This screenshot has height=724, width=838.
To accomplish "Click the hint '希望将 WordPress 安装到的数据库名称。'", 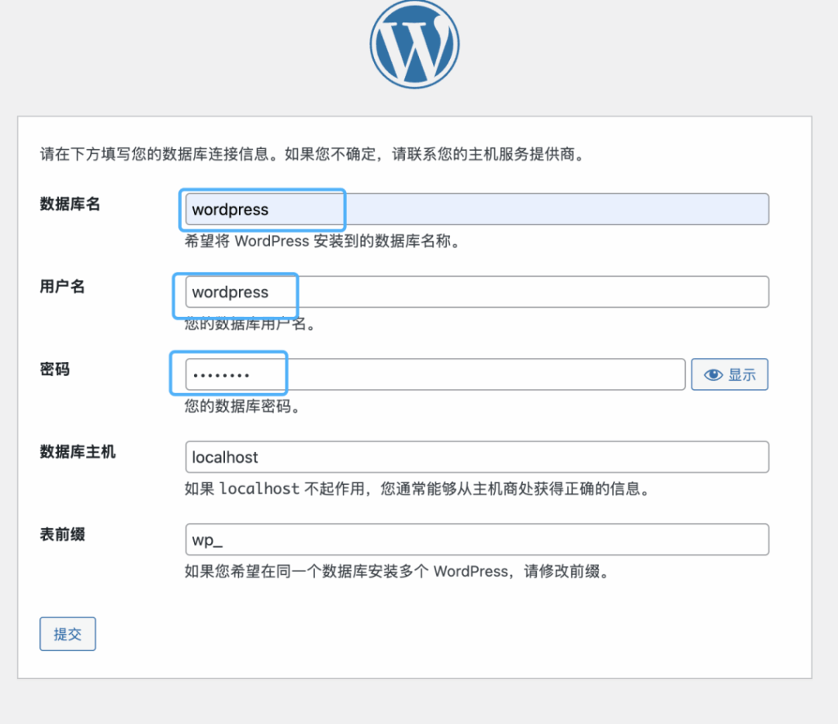I will tap(322, 241).
